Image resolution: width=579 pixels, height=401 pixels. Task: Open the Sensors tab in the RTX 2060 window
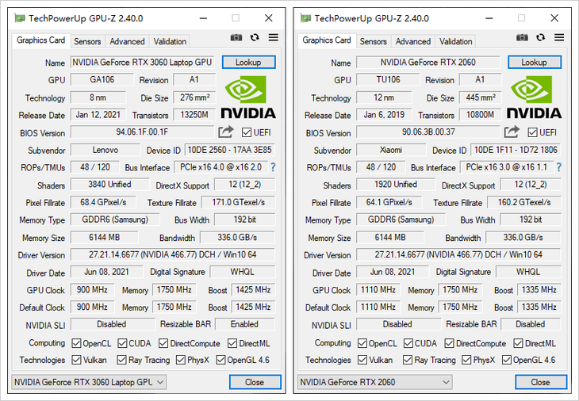click(373, 41)
